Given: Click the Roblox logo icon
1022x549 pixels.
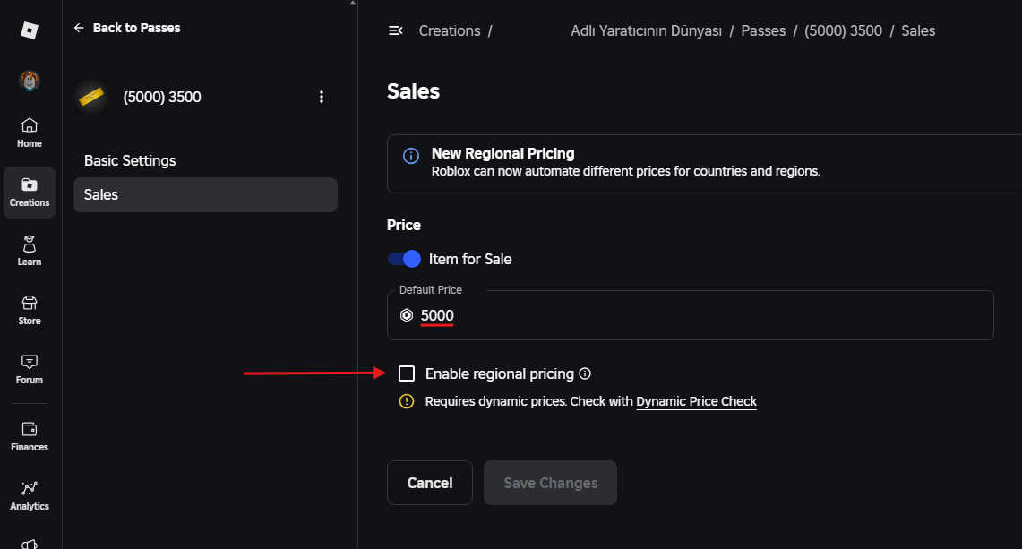Looking at the screenshot, I should coord(30,30).
